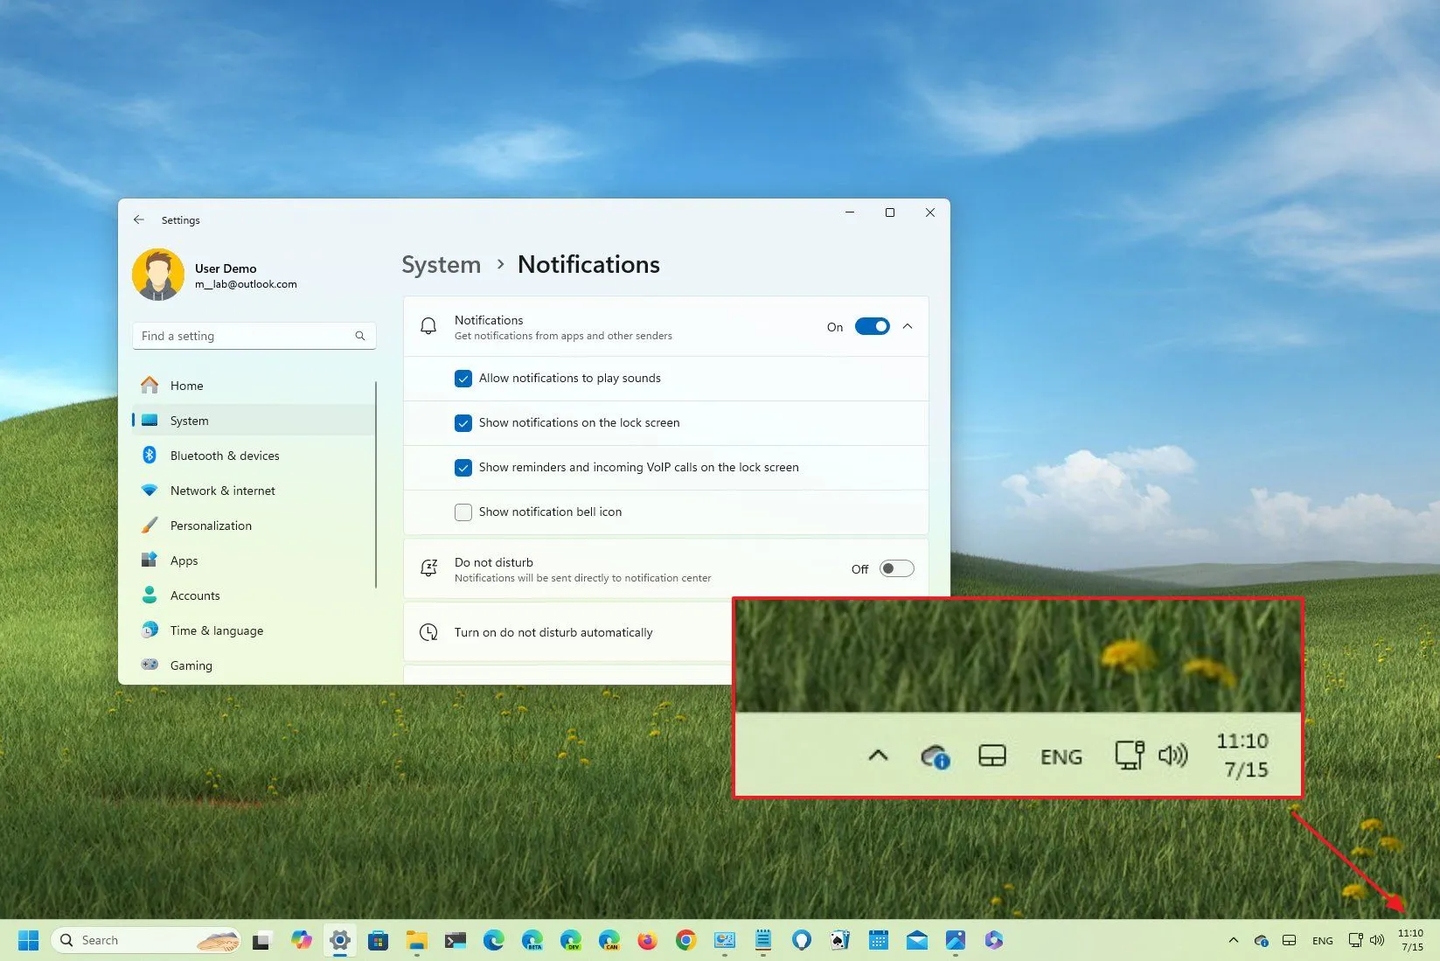This screenshot has width=1440, height=961.
Task: Click the back arrow in Settings
Action: click(x=139, y=219)
